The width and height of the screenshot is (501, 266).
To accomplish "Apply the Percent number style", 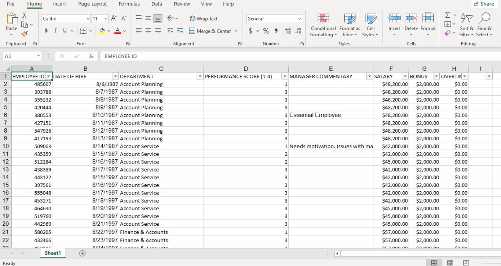I will (266, 31).
